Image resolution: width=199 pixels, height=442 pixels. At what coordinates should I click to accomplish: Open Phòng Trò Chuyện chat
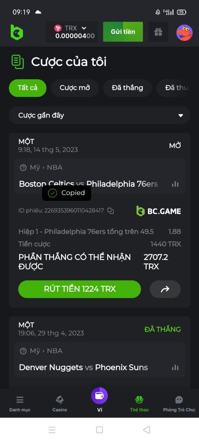[x=179, y=403]
